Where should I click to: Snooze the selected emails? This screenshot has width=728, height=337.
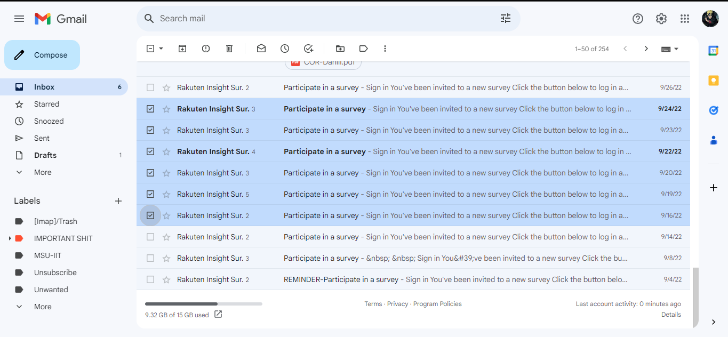pyautogui.click(x=285, y=49)
